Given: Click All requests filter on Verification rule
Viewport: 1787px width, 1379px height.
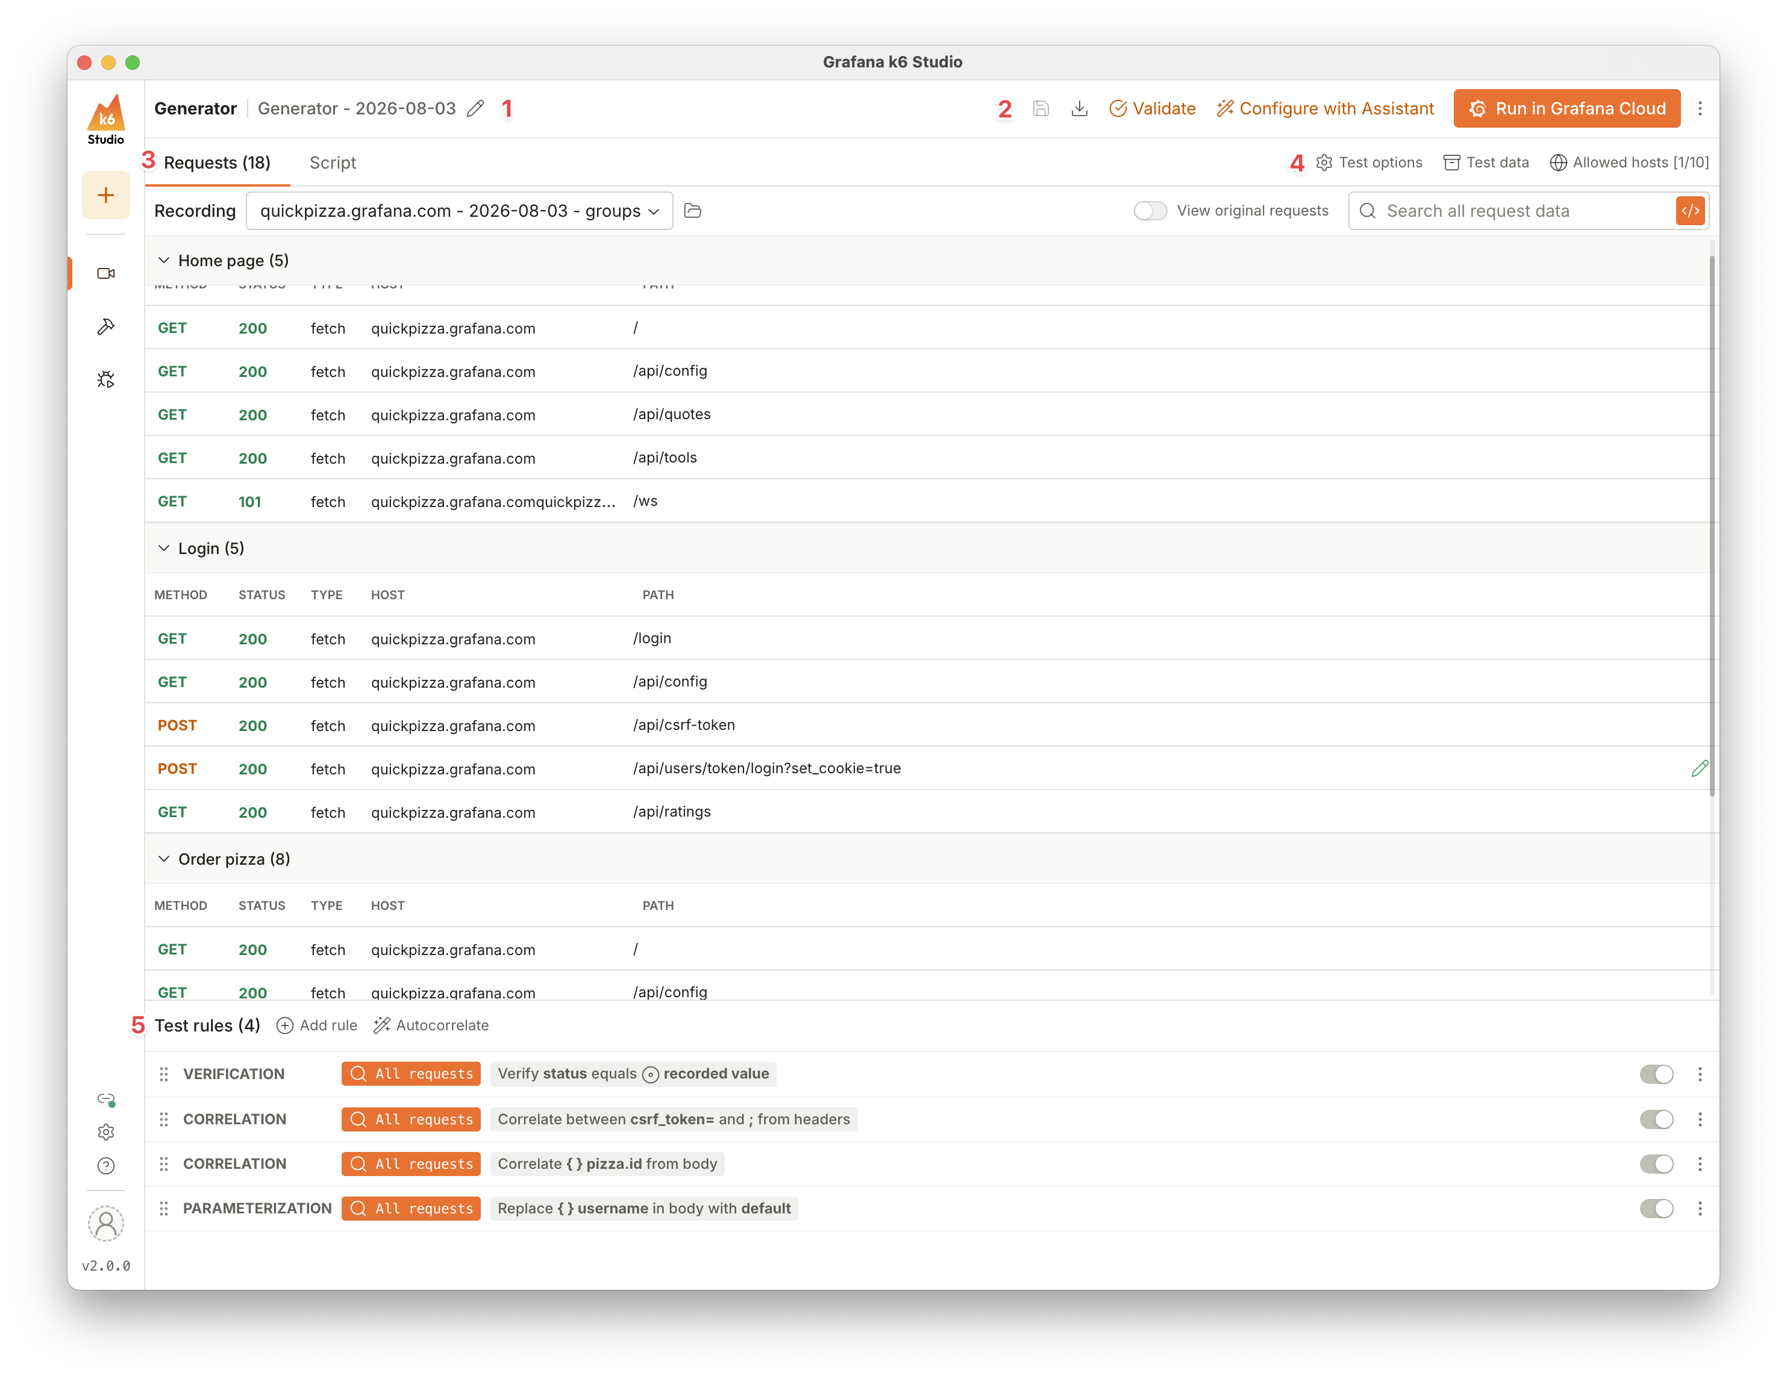Looking at the screenshot, I should tap(411, 1074).
